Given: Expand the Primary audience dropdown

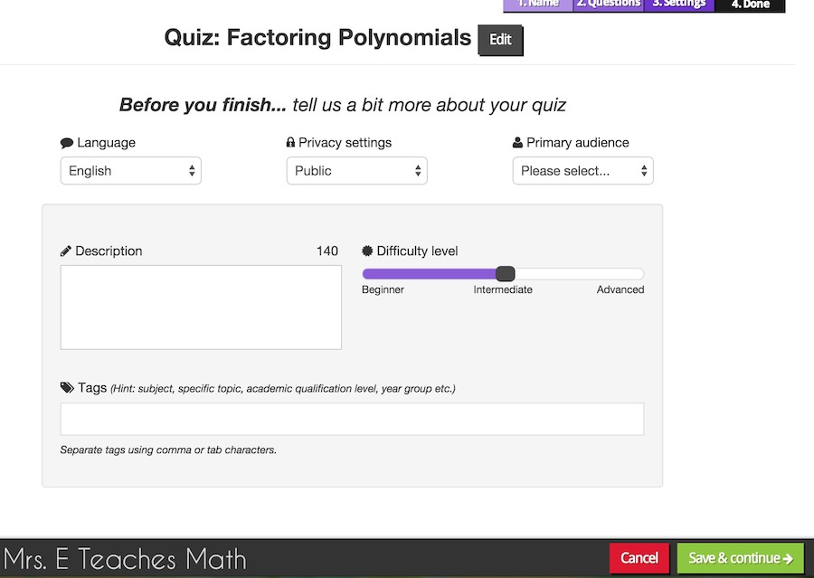Looking at the screenshot, I should [x=583, y=171].
